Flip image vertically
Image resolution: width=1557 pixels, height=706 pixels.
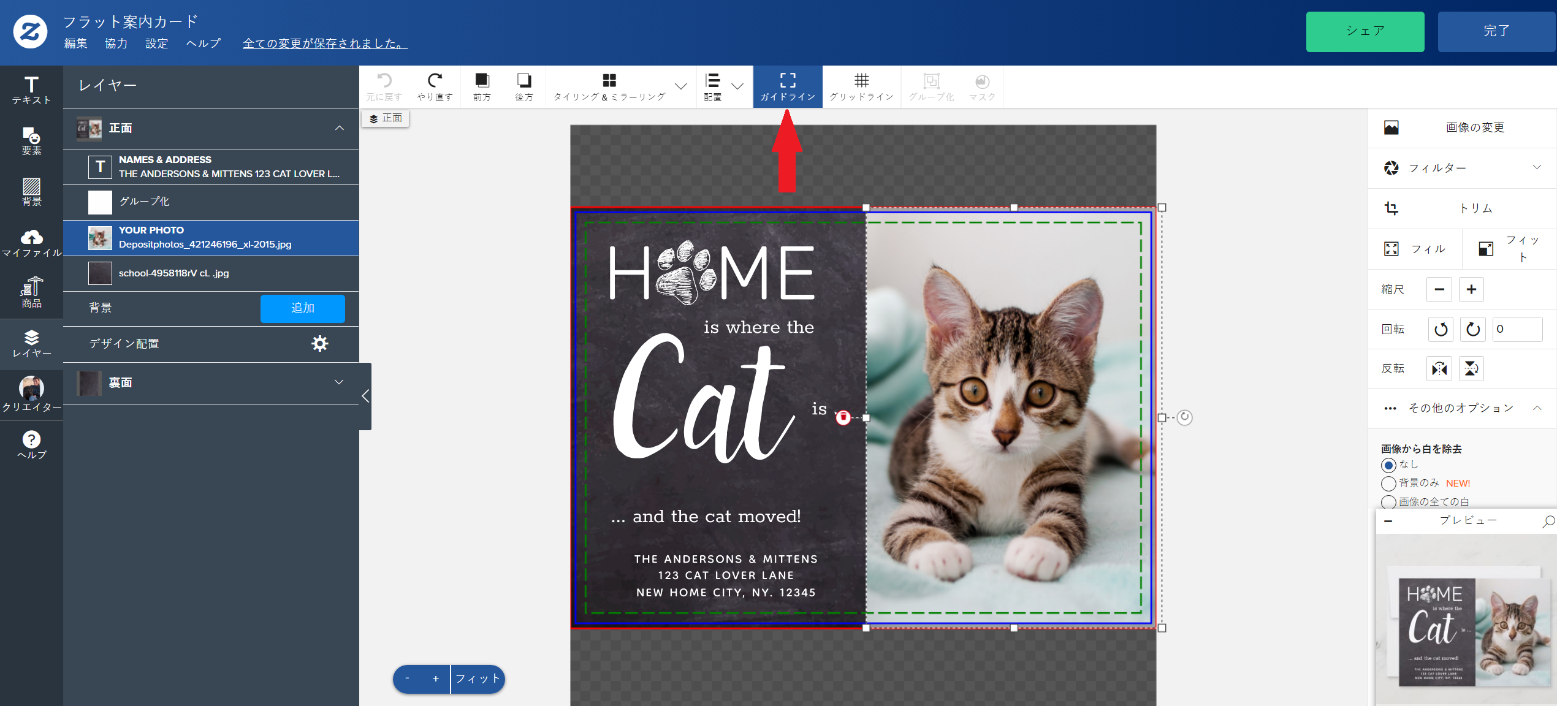[1471, 368]
